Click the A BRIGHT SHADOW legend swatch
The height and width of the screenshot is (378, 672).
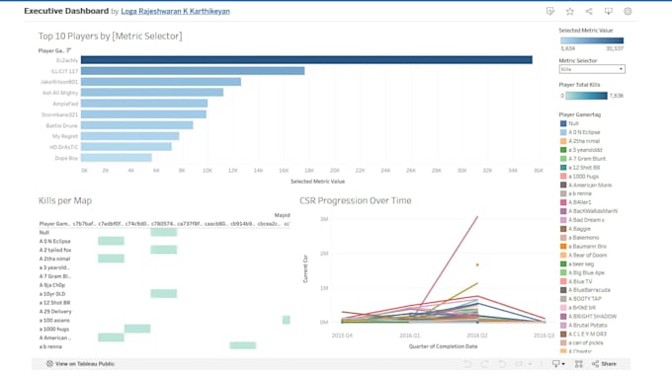point(563,317)
